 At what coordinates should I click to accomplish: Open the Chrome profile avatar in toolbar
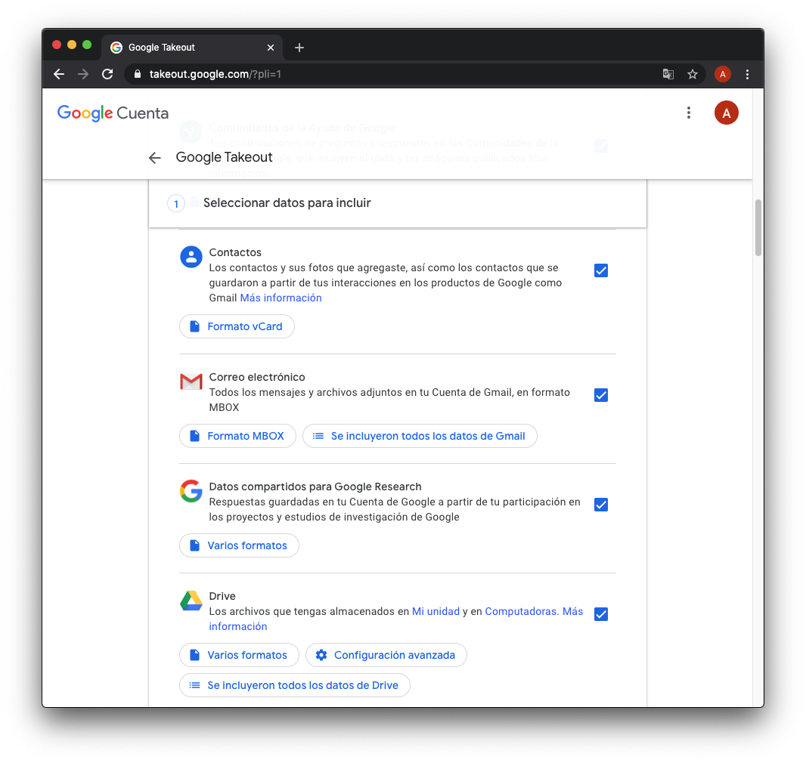pyautogui.click(x=723, y=74)
